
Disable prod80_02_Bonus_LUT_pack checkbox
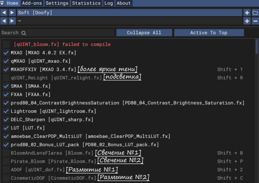6,145
